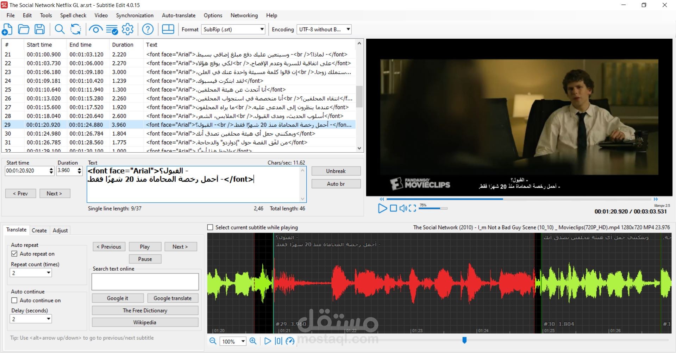Toggle video fullscreen mode
The image size is (676, 353).
click(x=412, y=208)
